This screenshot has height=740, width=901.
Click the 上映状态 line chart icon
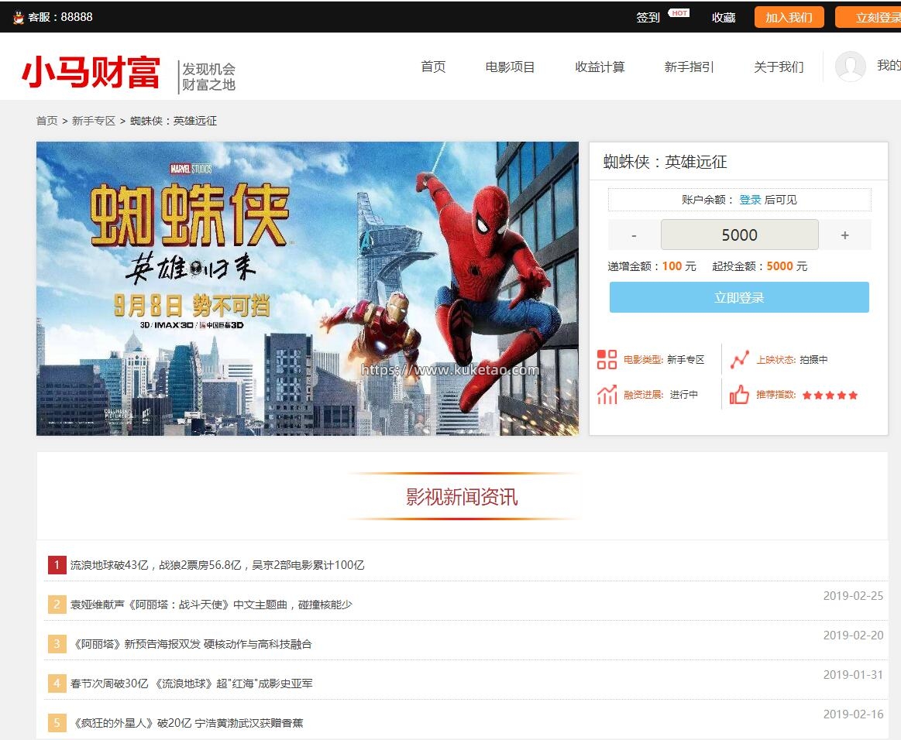coord(740,359)
